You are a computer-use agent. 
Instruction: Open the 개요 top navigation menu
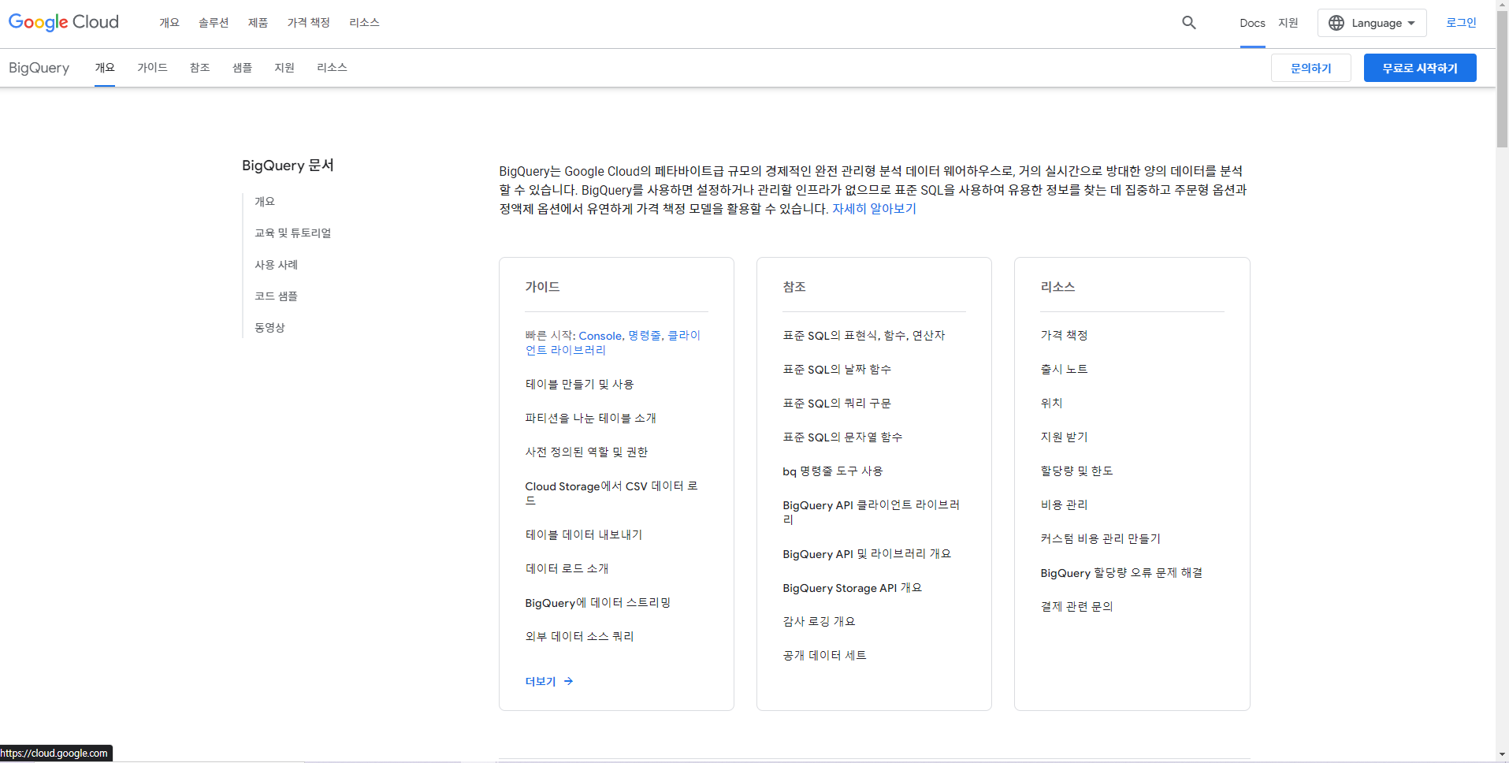pyautogui.click(x=169, y=23)
